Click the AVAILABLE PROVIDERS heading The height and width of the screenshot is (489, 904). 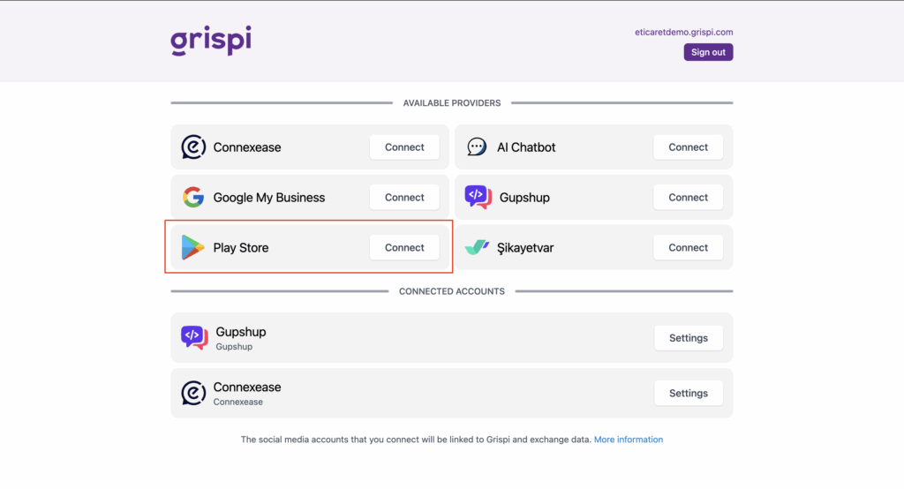(x=452, y=103)
